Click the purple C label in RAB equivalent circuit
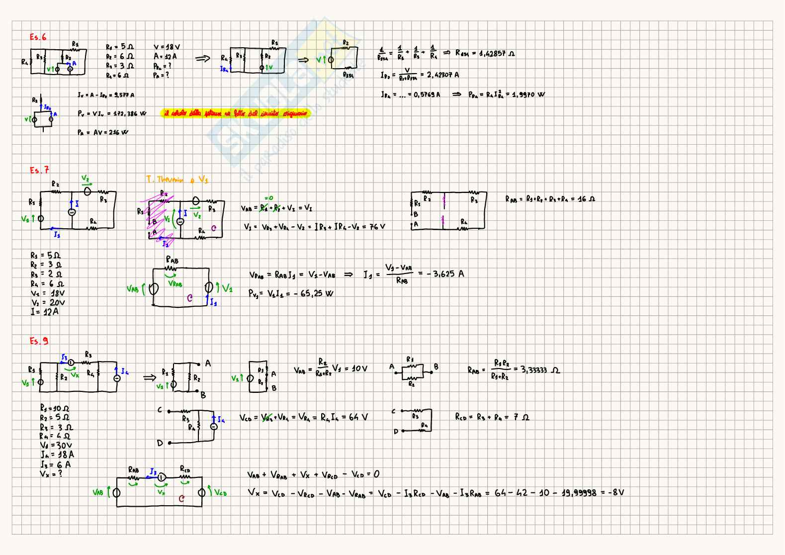 click(189, 298)
